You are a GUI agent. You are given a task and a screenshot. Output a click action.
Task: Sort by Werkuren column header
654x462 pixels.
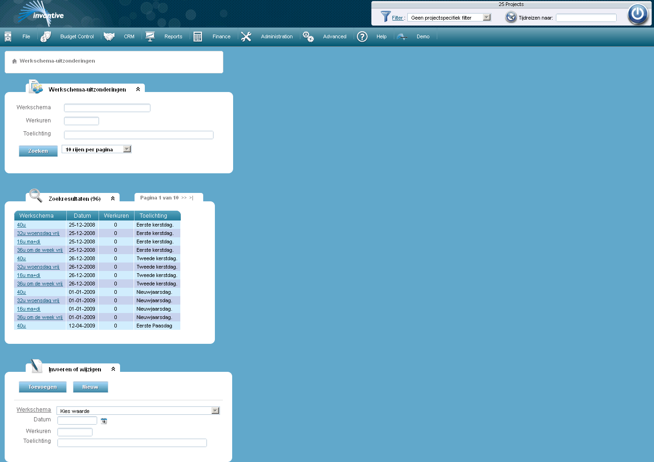pyautogui.click(x=116, y=216)
